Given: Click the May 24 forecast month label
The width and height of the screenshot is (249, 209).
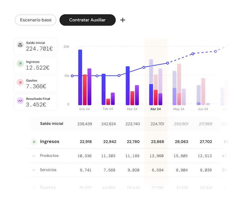Looking at the screenshot, I should click(x=179, y=109).
